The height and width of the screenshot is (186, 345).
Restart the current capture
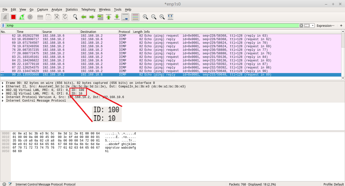[x=22, y=17]
